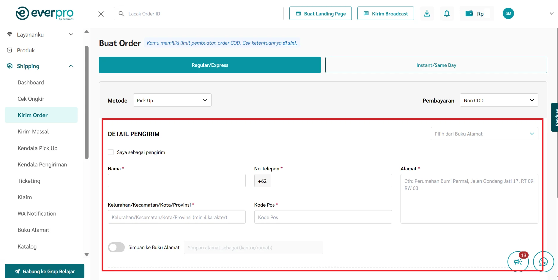Follow the 'di sini' COD link
Viewport: 558px width, 280px height.
coord(289,43)
